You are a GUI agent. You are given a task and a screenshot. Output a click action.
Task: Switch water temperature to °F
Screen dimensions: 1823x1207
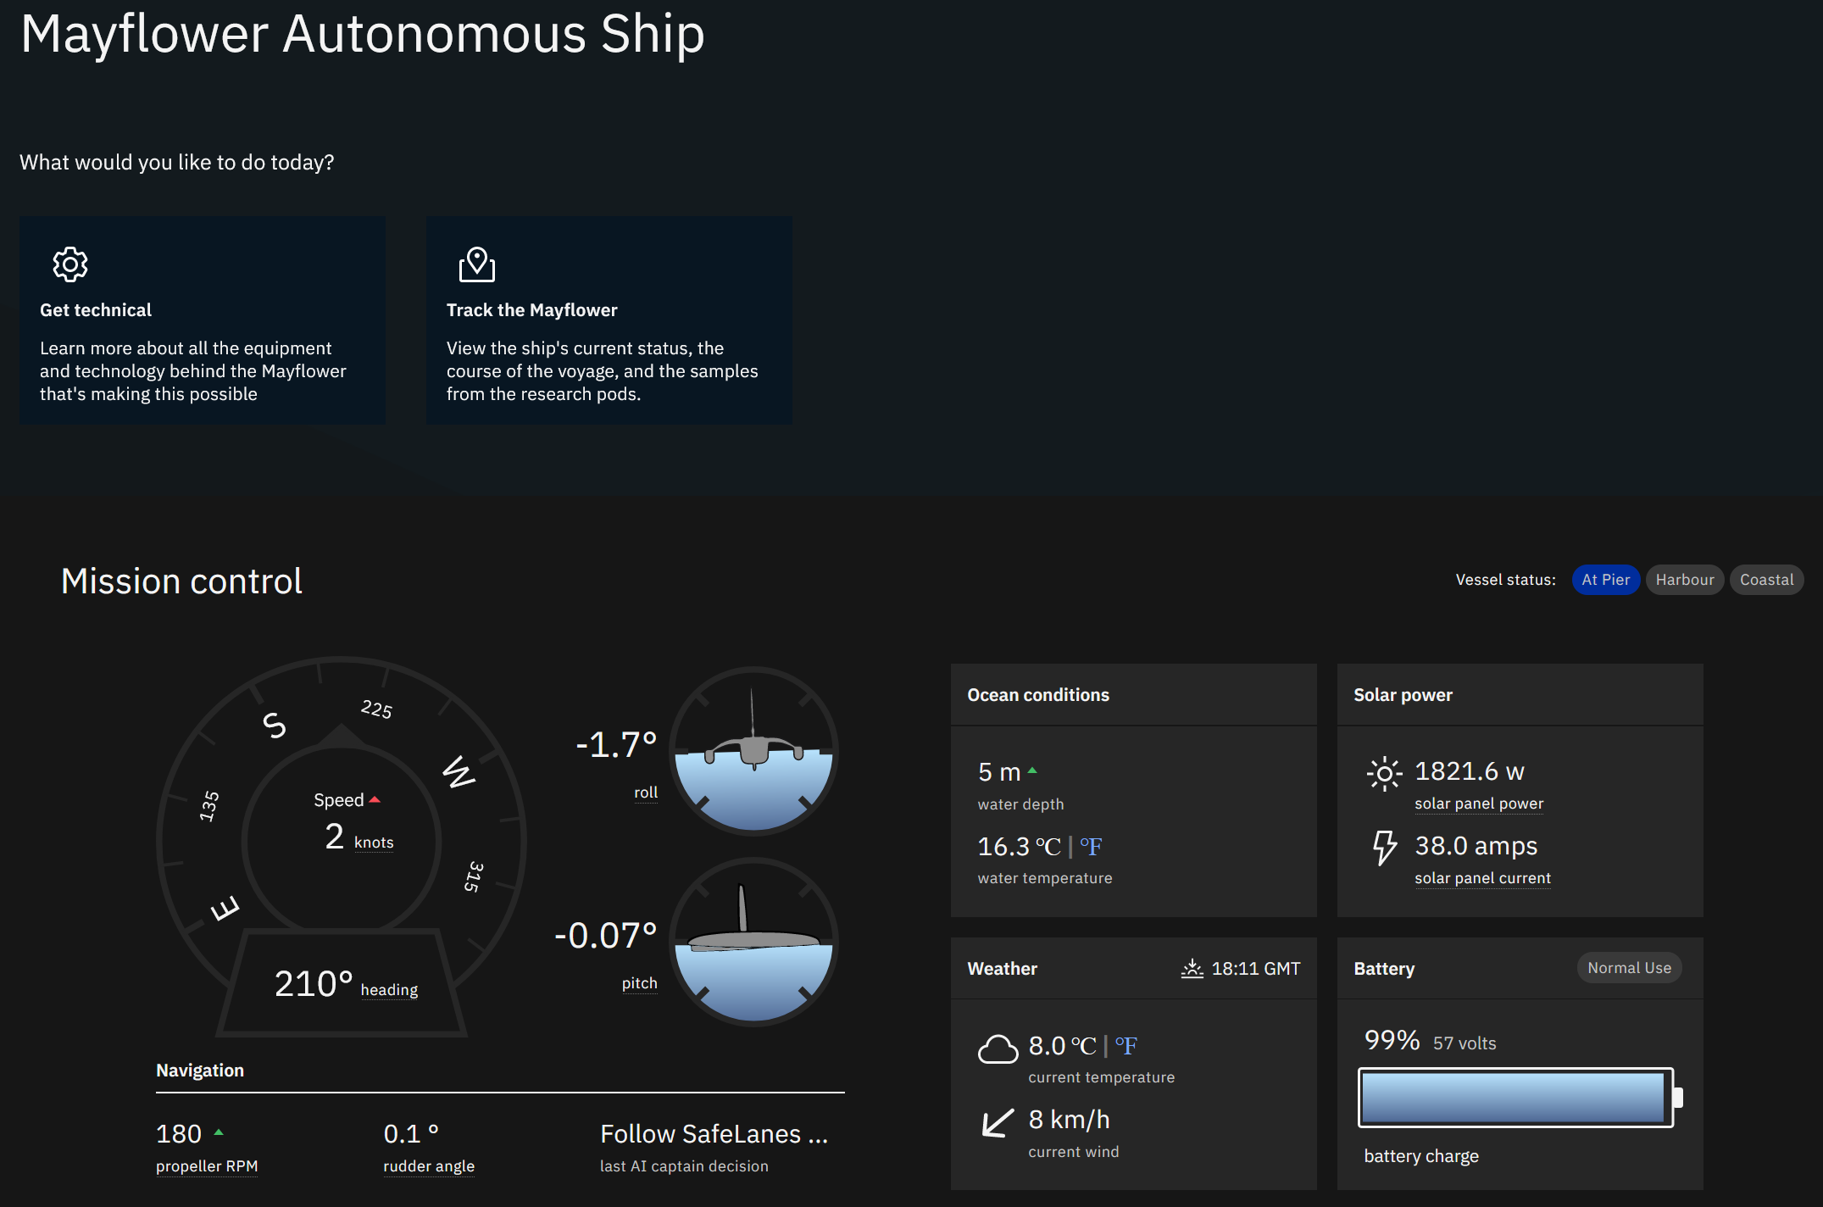[1091, 847]
